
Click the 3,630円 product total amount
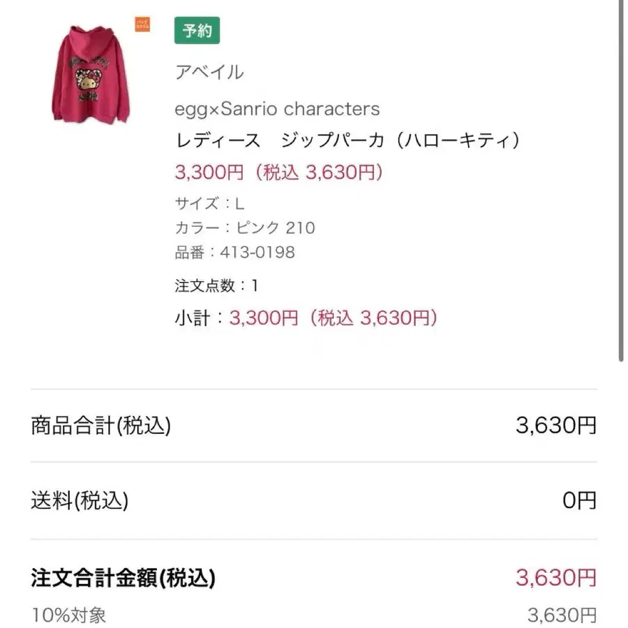point(556,426)
